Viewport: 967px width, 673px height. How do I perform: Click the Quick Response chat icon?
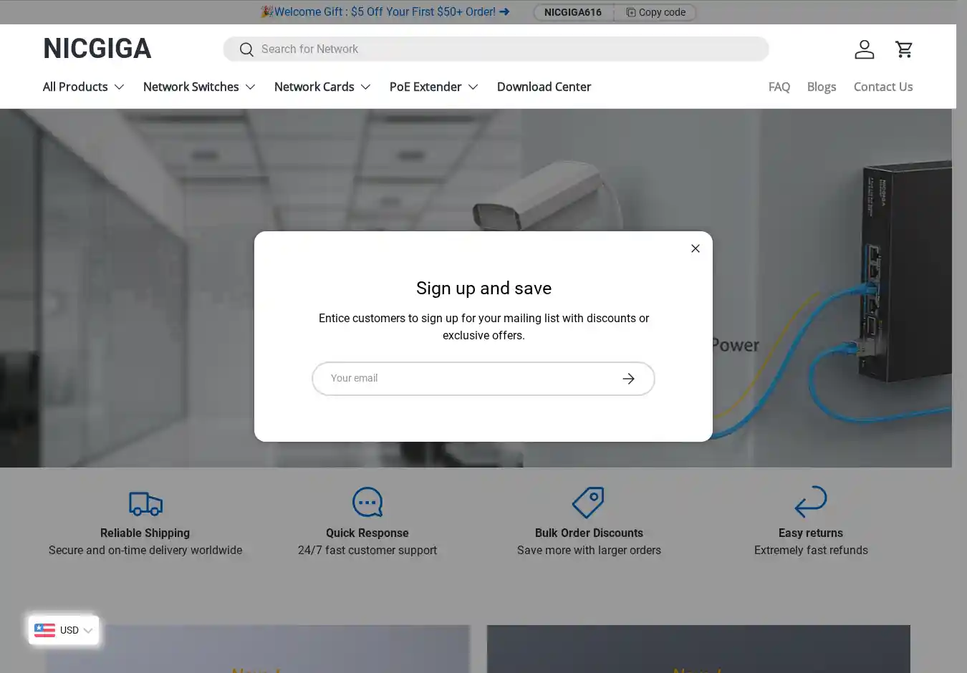pyautogui.click(x=367, y=503)
